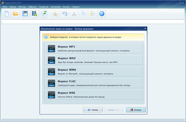Open the Эффекты menu
Screen dimensions: 186x122
tap(32, 7)
